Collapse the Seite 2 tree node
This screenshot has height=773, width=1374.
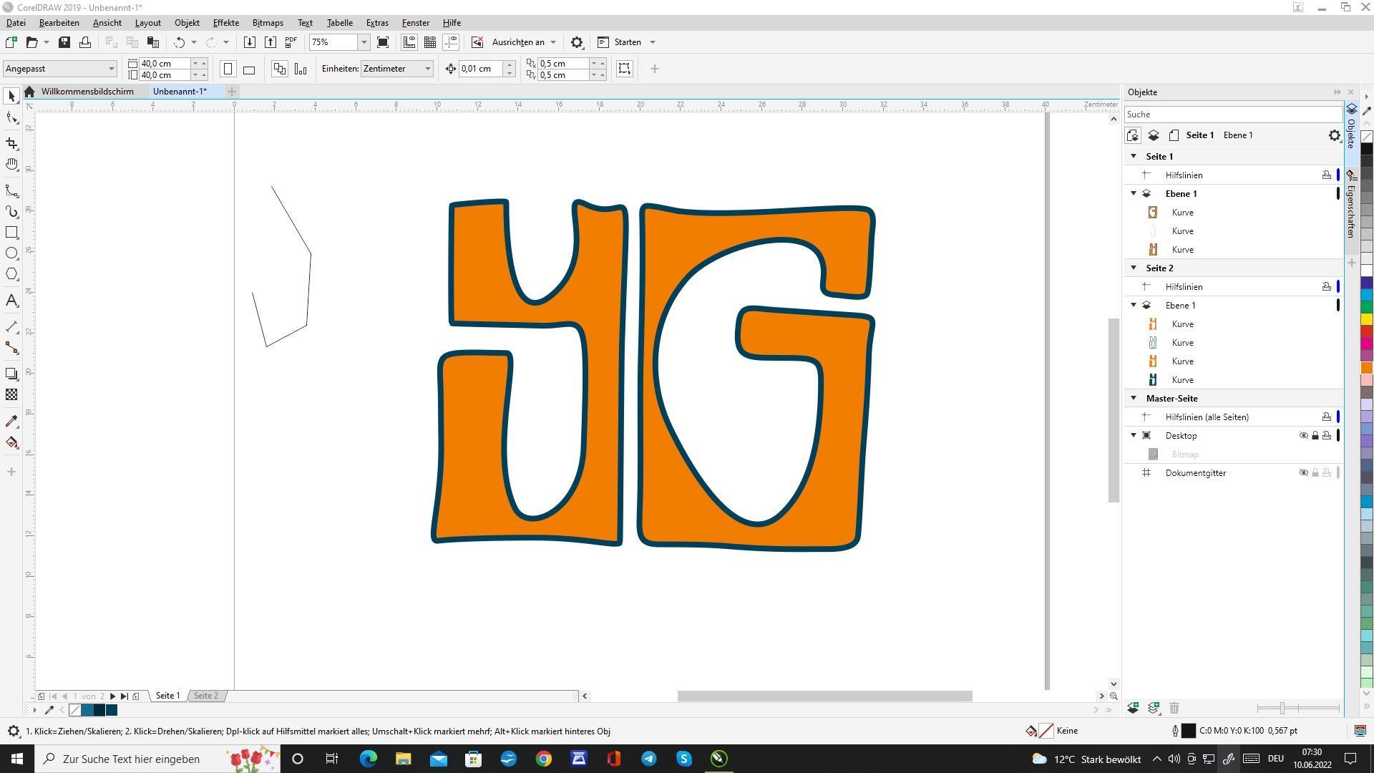click(x=1134, y=268)
